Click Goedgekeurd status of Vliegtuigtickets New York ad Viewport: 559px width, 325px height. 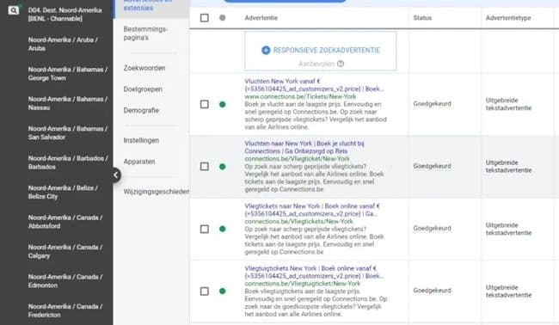[432, 291]
